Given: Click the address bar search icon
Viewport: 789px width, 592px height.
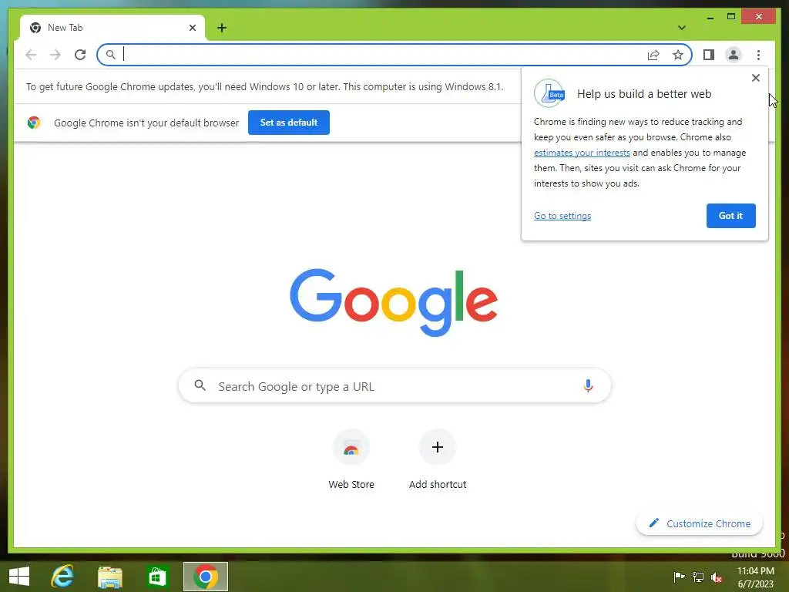Looking at the screenshot, I should (x=110, y=55).
